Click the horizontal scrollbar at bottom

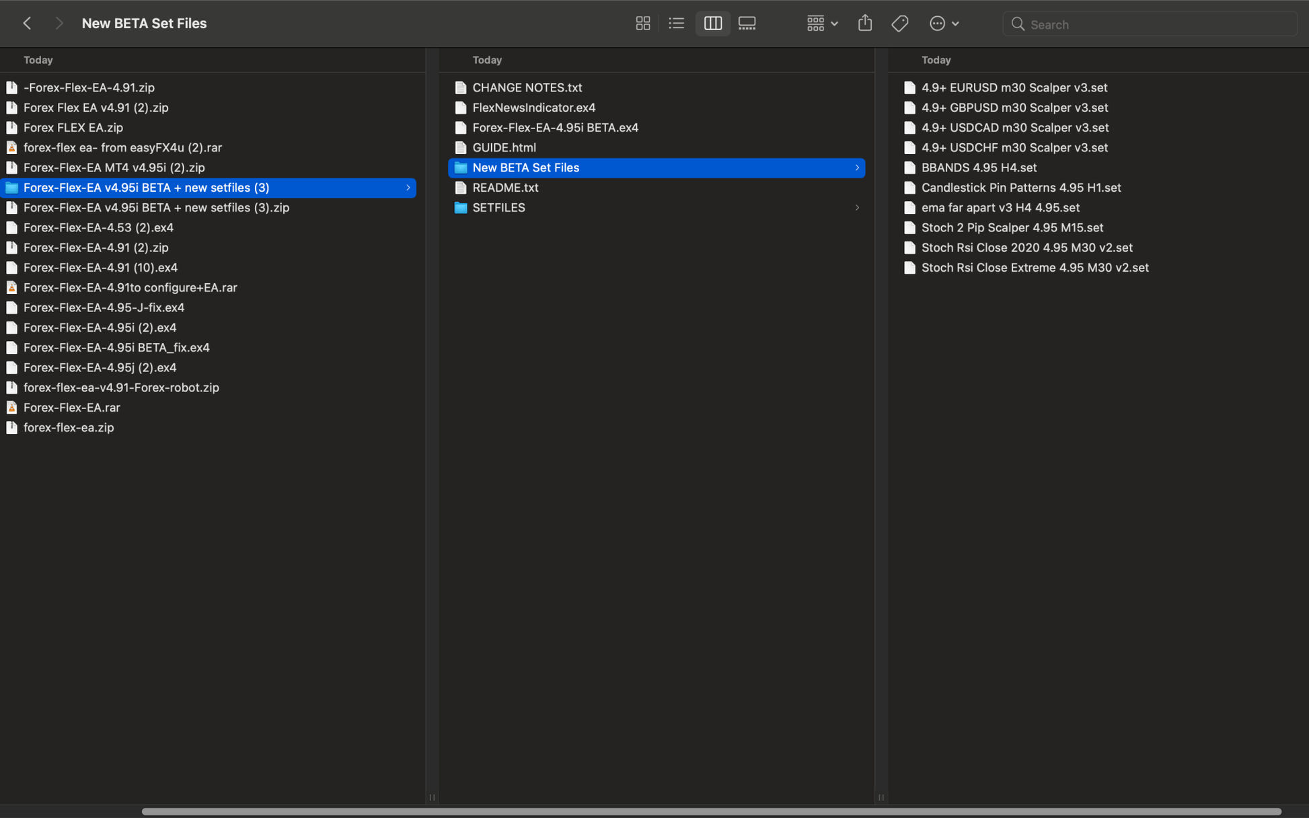tap(711, 811)
